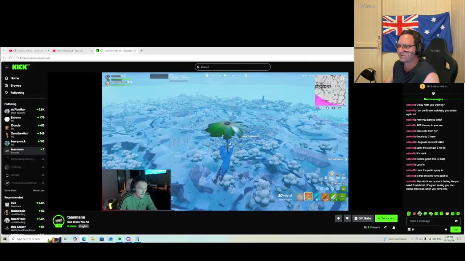This screenshot has height=261, width=465.
Task: Reload the page with refresh icon
Action: pyautogui.click(x=11, y=58)
